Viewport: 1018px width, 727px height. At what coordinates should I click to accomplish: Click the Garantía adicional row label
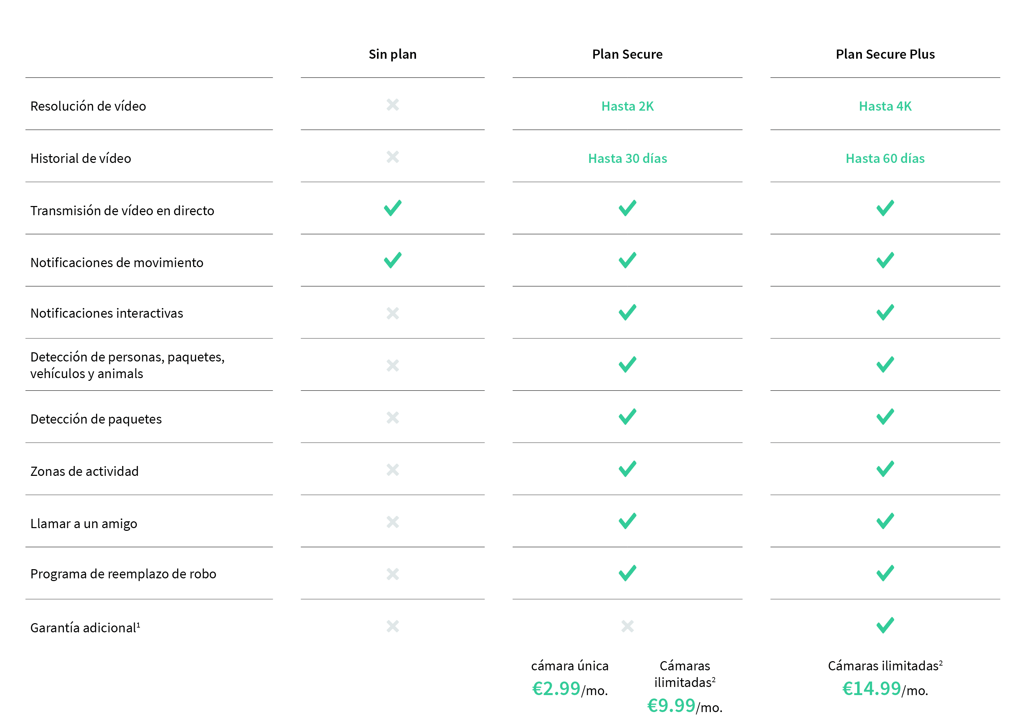[x=85, y=628]
